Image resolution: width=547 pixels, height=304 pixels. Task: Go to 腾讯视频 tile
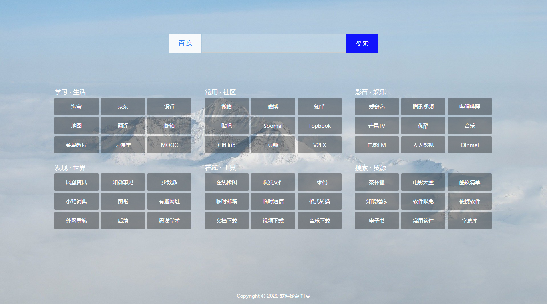pos(423,107)
